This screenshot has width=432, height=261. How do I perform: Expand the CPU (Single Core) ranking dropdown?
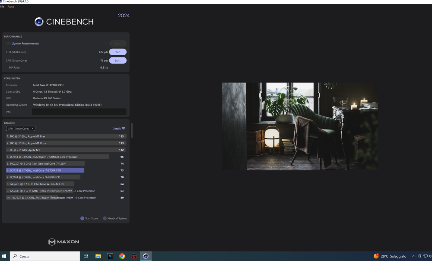(x=21, y=129)
